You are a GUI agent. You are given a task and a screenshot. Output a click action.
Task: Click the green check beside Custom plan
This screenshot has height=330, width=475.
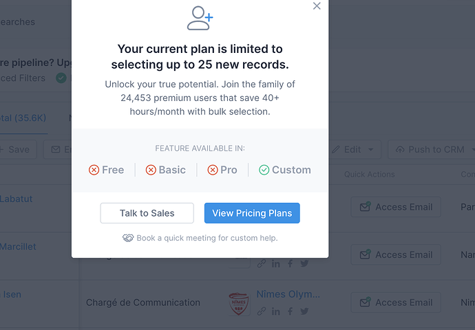[264, 170]
